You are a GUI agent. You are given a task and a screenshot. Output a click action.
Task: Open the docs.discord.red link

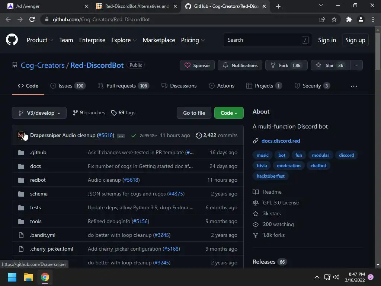(x=281, y=141)
